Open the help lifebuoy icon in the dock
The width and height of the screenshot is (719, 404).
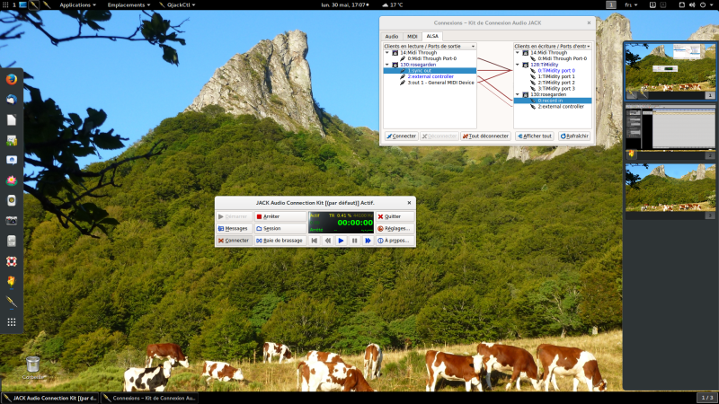point(12,261)
